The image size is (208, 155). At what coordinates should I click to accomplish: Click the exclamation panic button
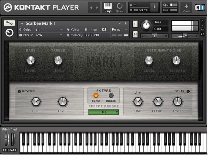154,7
